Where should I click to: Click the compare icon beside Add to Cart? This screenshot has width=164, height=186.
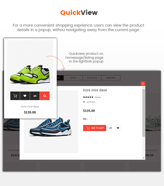point(110,128)
